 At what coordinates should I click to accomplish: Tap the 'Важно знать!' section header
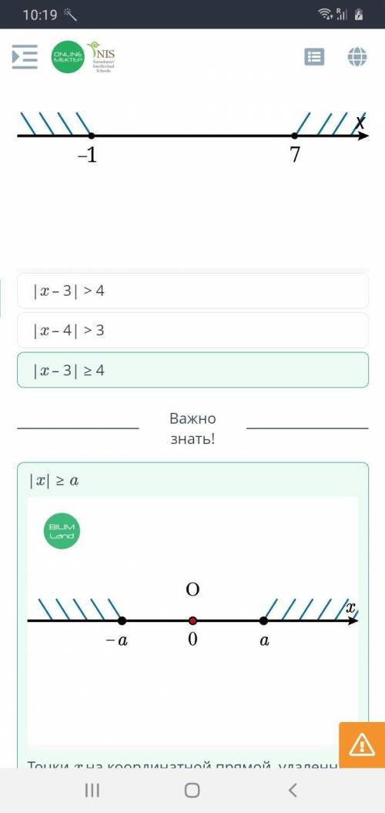click(192, 428)
